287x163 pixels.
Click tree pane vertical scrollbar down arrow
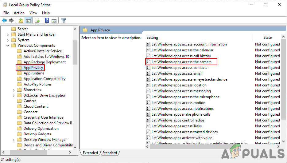[75, 147]
